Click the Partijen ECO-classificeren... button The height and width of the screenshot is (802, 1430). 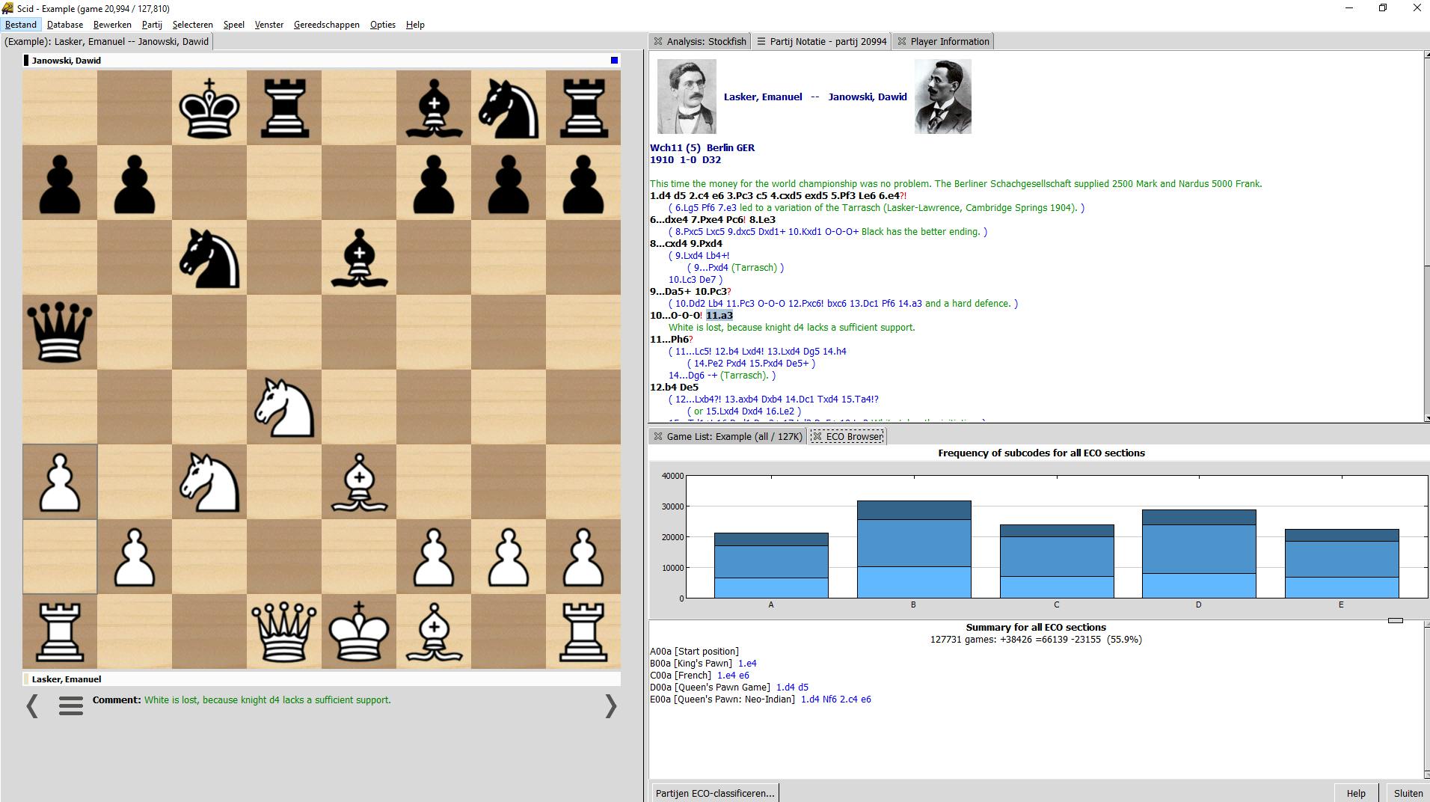(x=715, y=793)
